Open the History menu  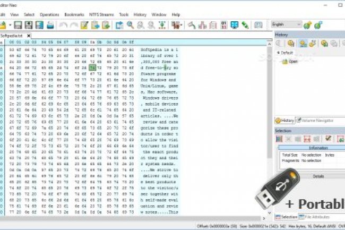pyautogui.click(x=140, y=15)
